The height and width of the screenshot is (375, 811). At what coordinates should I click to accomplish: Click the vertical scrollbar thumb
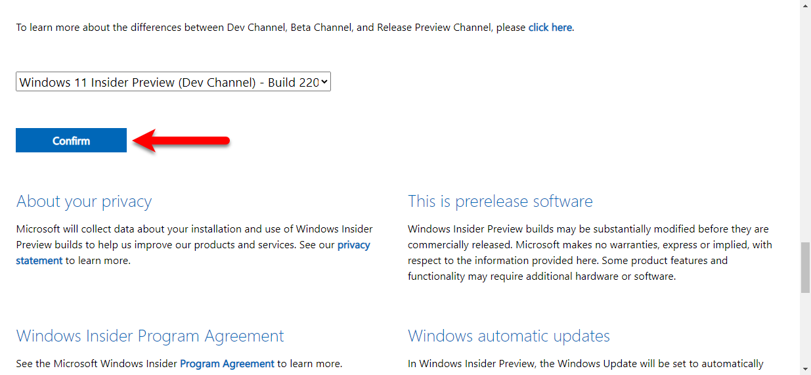click(805, 267)
